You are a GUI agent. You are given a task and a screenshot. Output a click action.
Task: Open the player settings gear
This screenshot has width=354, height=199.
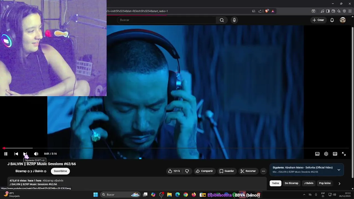coord(326,154)
